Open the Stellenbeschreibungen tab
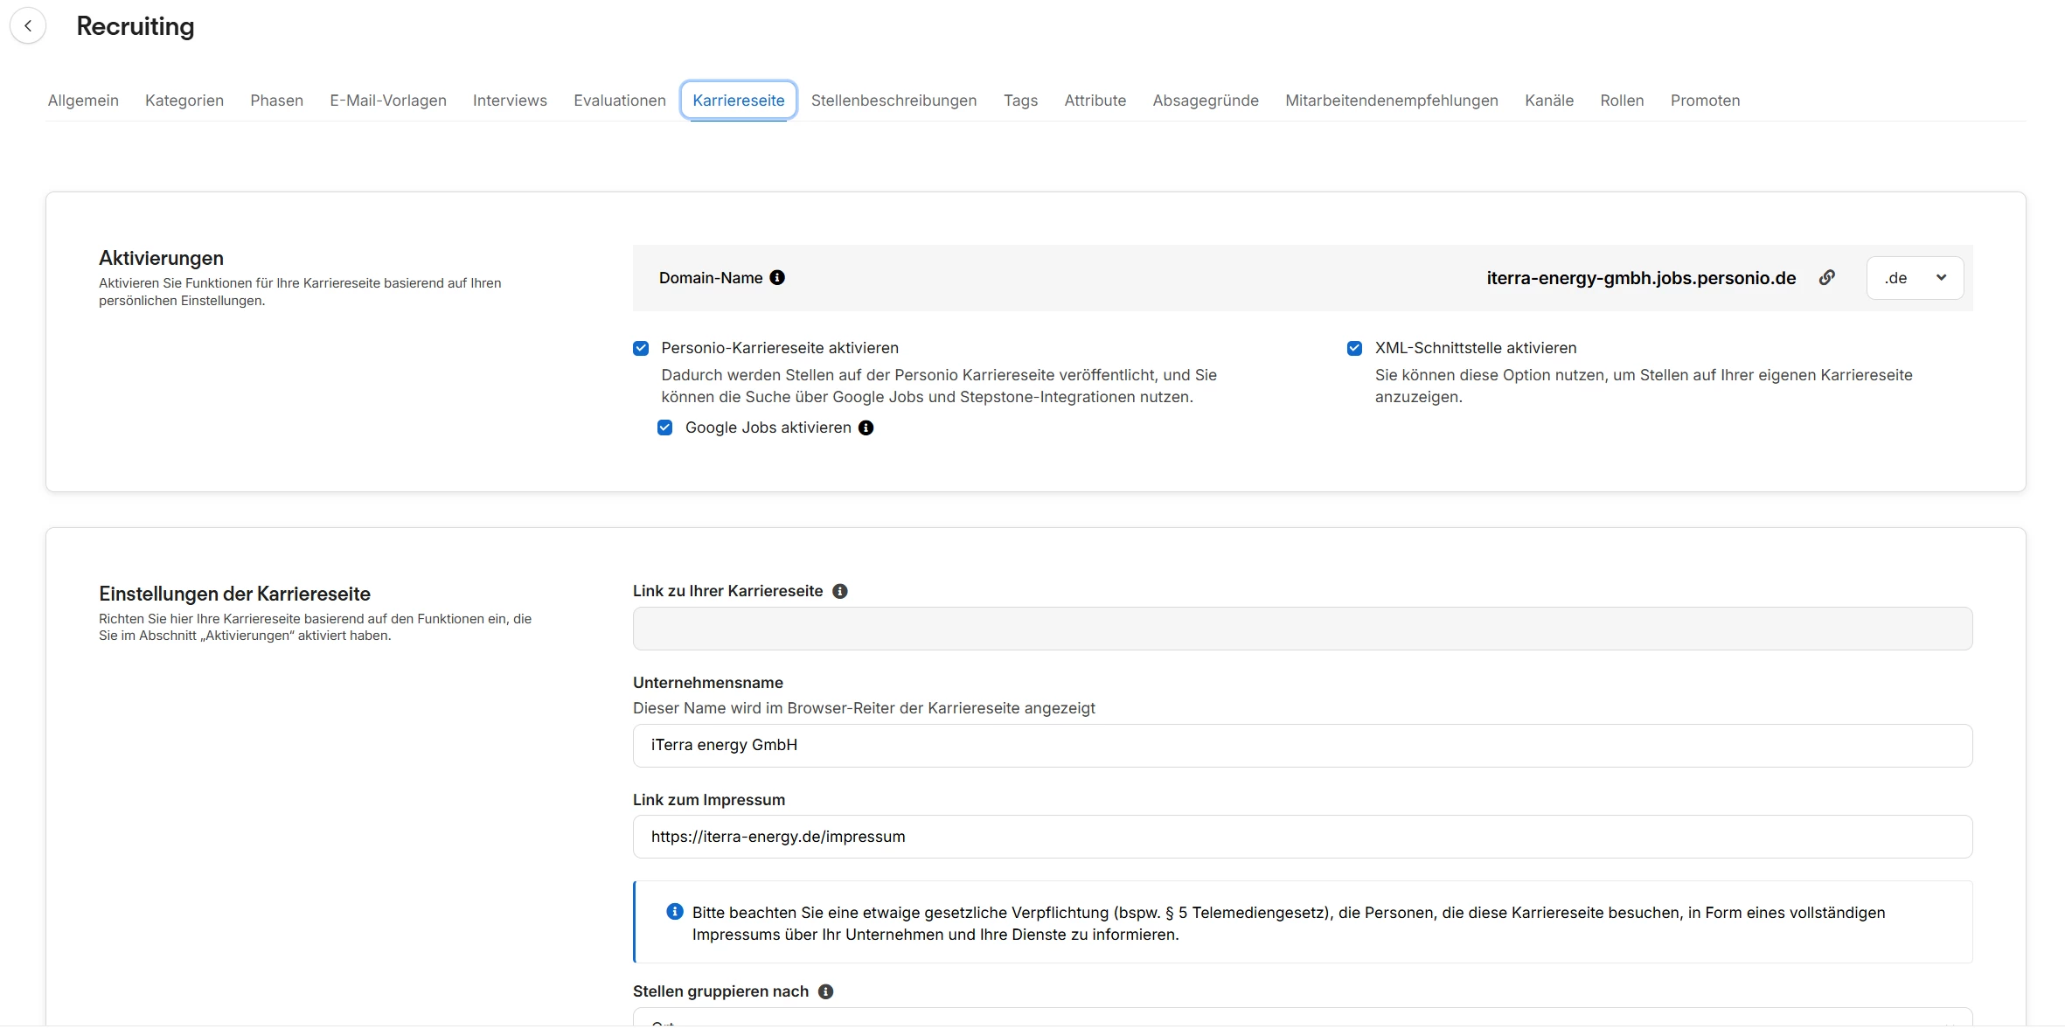Image resolution: width=2065 pixels, height=1036 pixels. 893,101
